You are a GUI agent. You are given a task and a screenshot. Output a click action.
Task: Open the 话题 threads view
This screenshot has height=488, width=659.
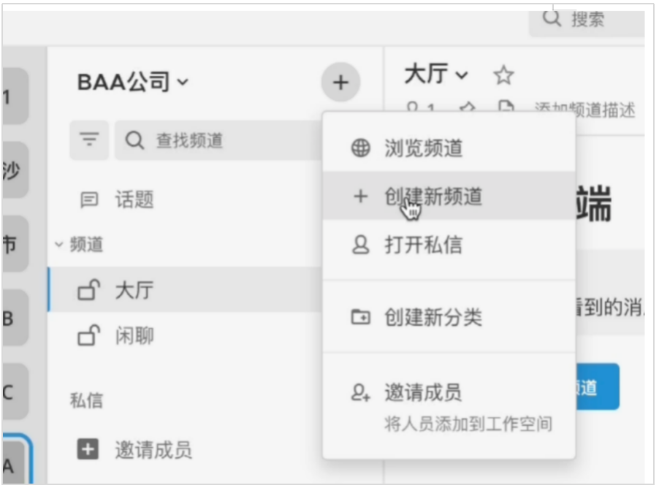[134, 199]
